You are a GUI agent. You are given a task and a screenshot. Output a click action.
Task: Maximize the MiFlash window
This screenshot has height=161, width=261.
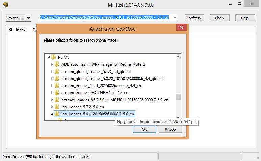point(240,3)
